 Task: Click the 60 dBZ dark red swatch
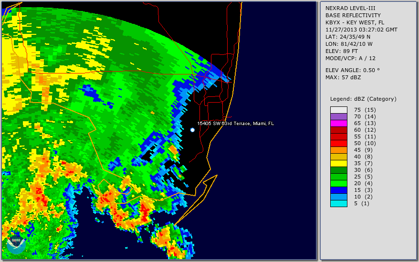338,130
